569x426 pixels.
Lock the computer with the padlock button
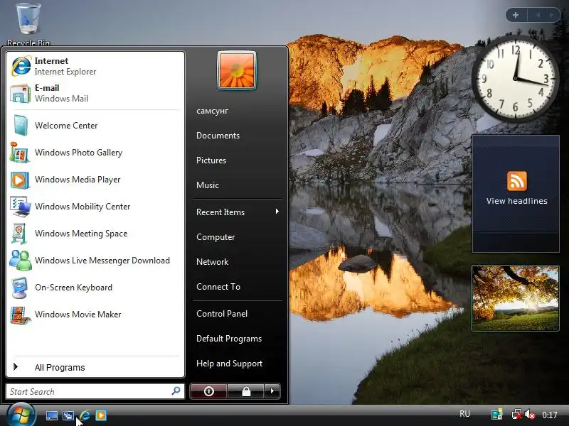point(246,391)
